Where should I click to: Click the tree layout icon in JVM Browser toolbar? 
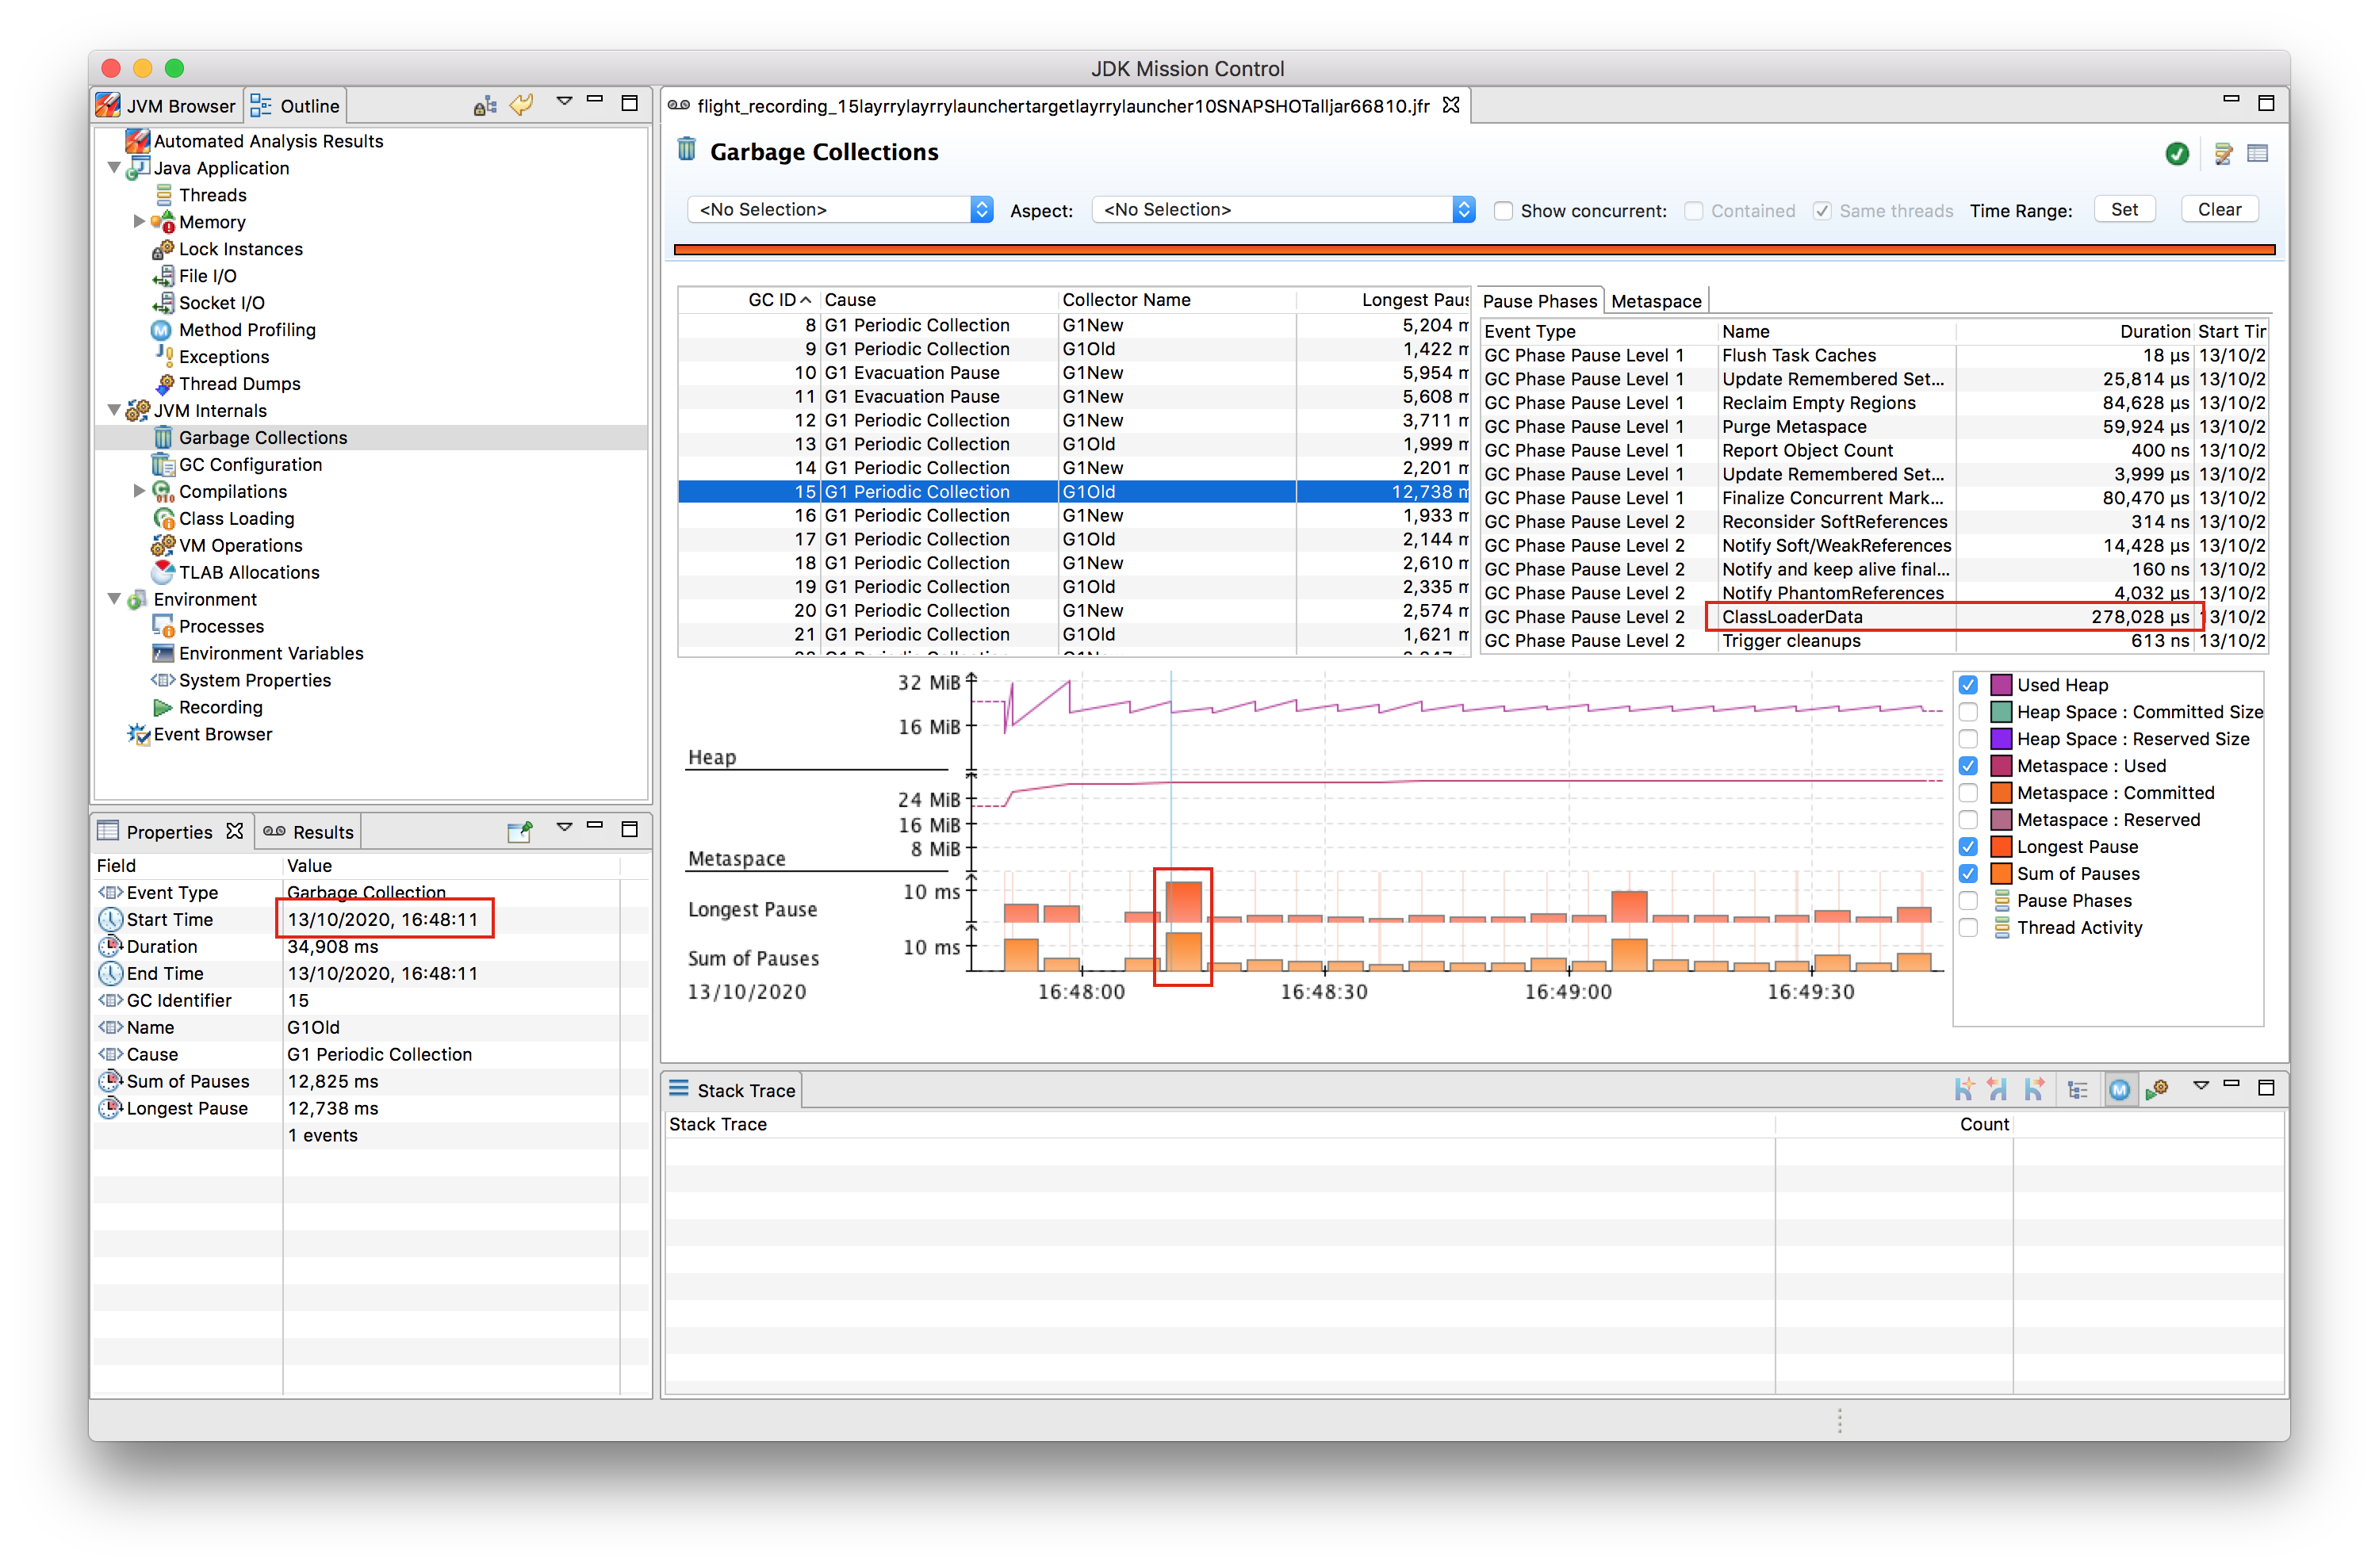(x=485, y=106)
